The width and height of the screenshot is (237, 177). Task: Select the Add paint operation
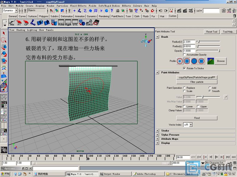click(210, 88)
